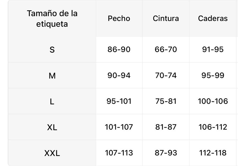The width and height of the screenshot is (238, 166).
Task: Select the 100-106 hips cell
Action: [213, 101]
